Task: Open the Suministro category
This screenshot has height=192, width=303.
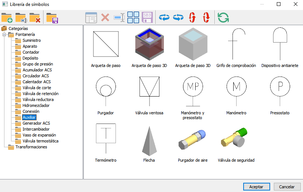Action: 32,40
